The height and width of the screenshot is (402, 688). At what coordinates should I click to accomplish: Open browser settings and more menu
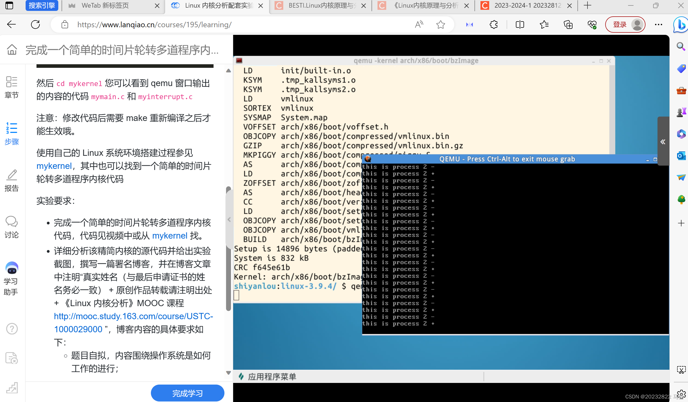[658, 25]
